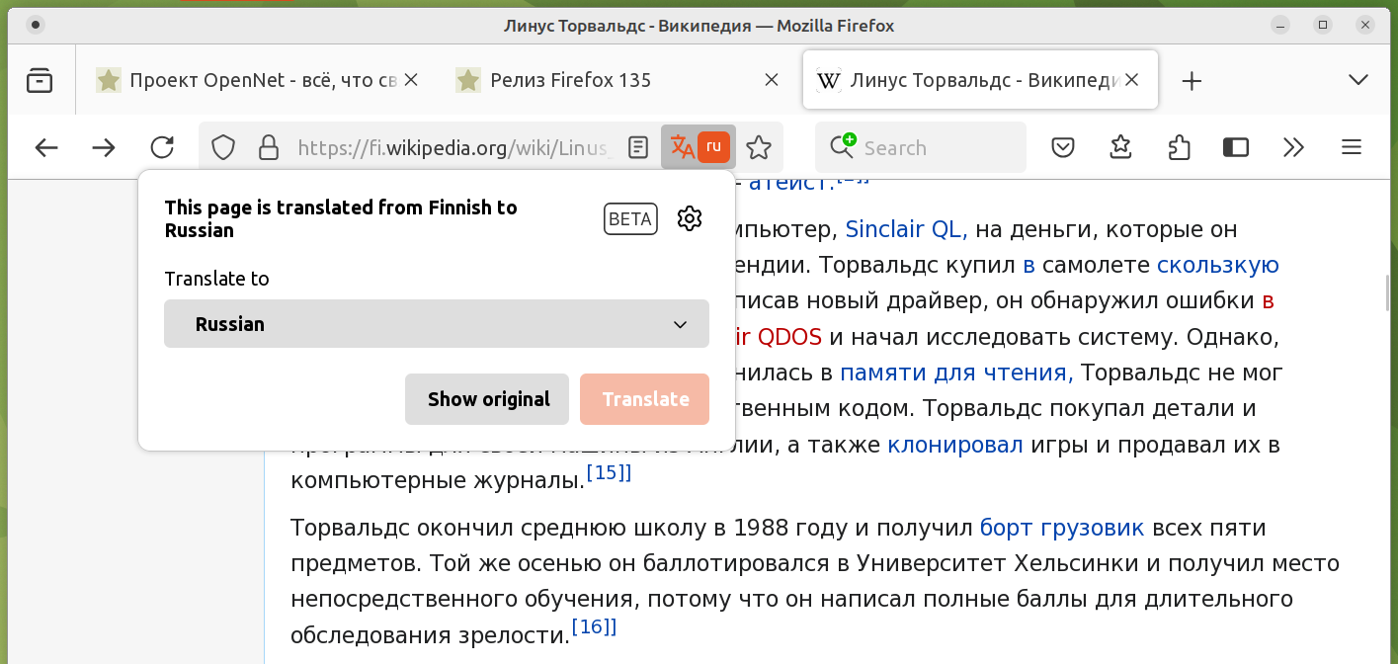Click the translation icon with ru badge
The image size is (1398, 664).
[x=699, y=147]
